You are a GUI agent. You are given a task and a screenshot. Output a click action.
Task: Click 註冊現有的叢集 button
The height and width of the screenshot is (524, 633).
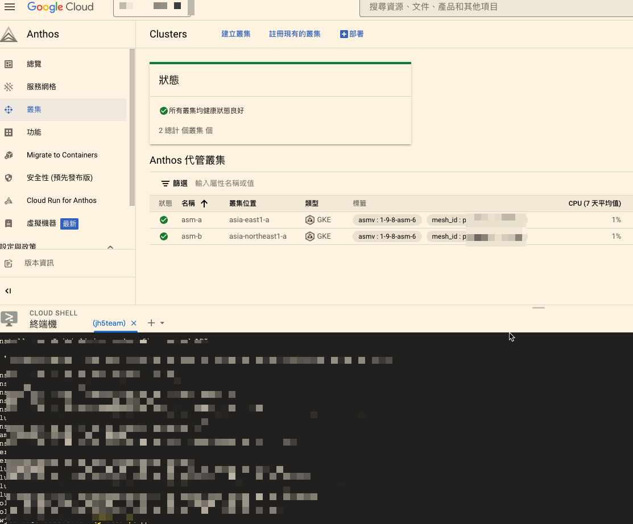pos(295,34)
